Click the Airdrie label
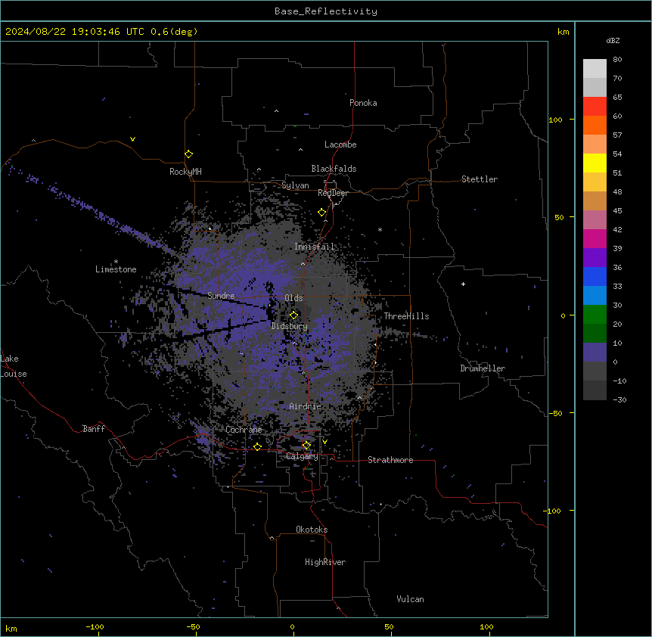652x637 pixels. pyautogui.click(x=306, y=406)
